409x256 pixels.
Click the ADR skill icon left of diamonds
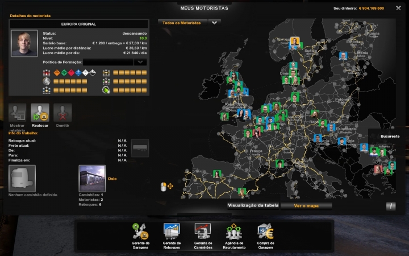[x=47, y=73]
